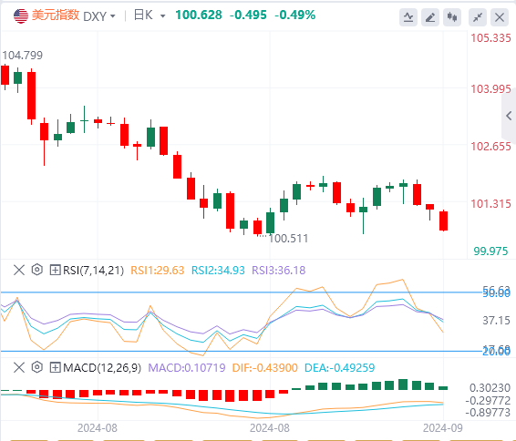The image size is (516, 441).
Task: Click the price change -0.495
Action: (x=248, y=15)
